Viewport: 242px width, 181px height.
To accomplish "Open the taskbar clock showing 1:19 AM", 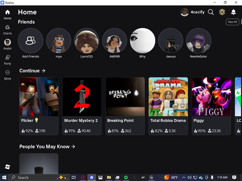I will pos(222,177).
